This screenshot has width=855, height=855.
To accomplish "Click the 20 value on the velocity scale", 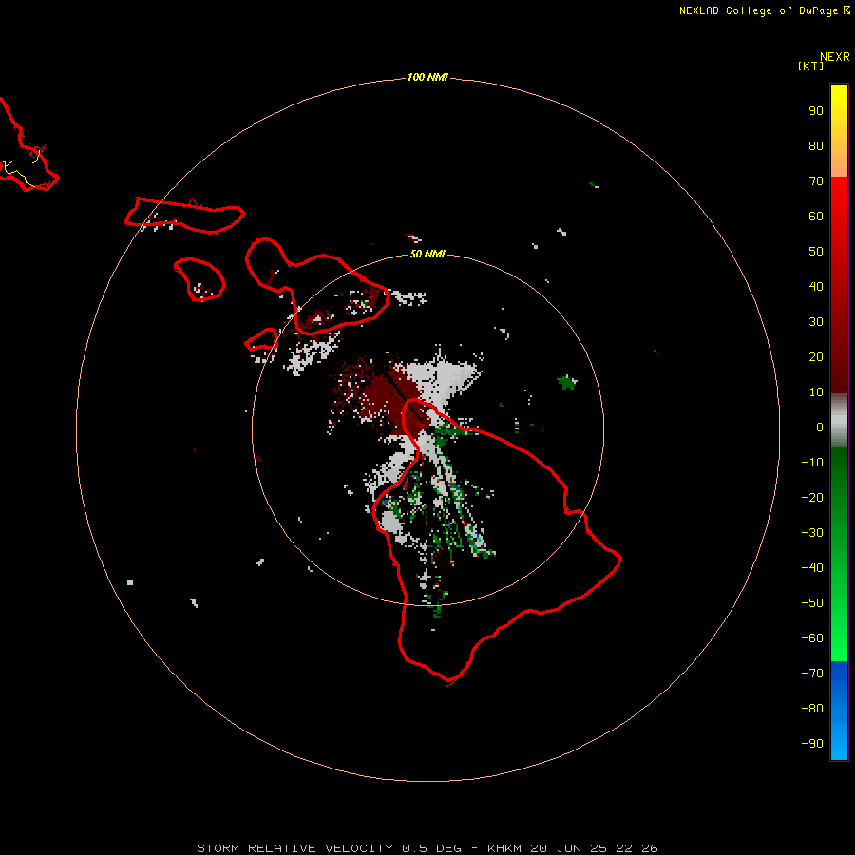I will [x=816, y=357].
